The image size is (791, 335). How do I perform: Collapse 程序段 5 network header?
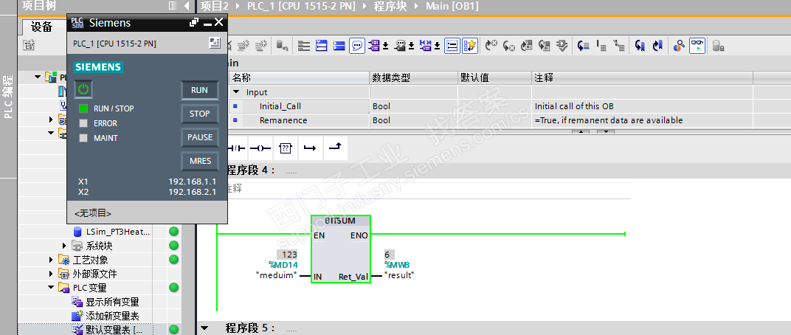[x=204, y=328]
